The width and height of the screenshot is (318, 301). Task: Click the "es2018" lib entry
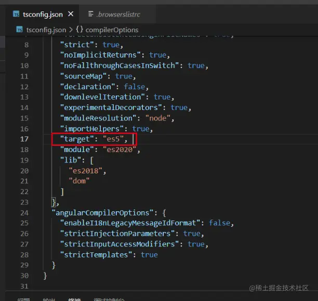(85, 171)
